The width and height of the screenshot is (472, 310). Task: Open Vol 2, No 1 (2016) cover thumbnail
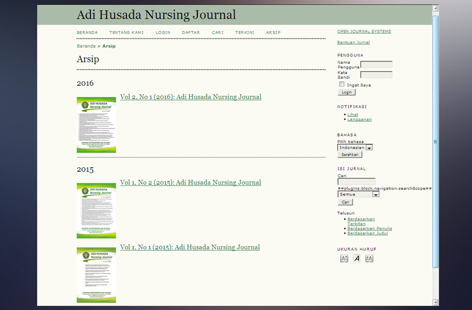(96, 125)
